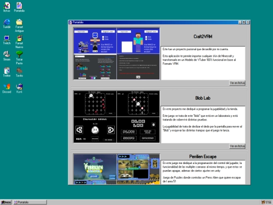Open the Fanart Antiguo folder

click(19, 25)
